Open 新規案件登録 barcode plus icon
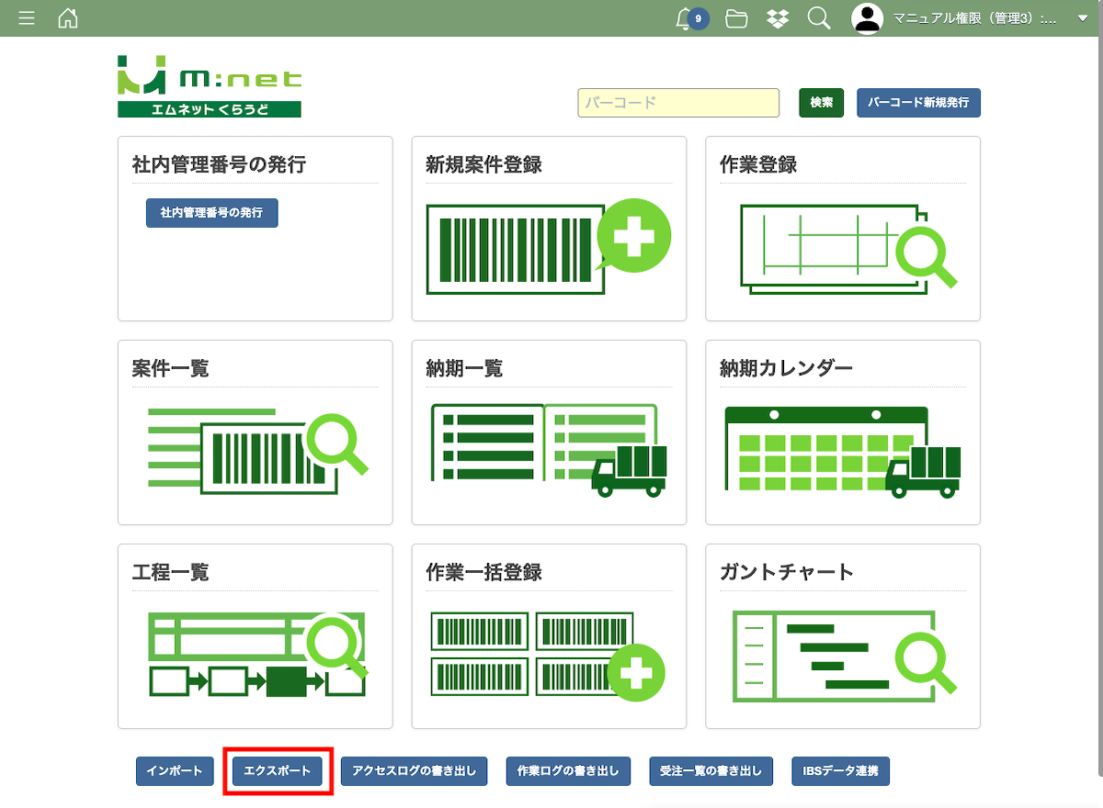The width and height of the screenshot is (1103, 808). click(x=548, y=246)
